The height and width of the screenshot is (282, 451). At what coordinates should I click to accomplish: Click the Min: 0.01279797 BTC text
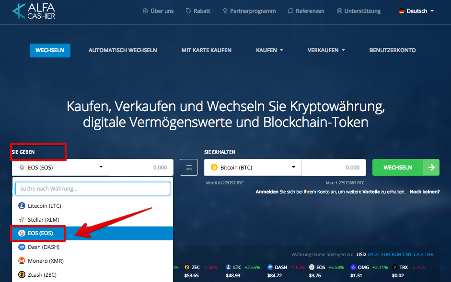tap(225, 183)
